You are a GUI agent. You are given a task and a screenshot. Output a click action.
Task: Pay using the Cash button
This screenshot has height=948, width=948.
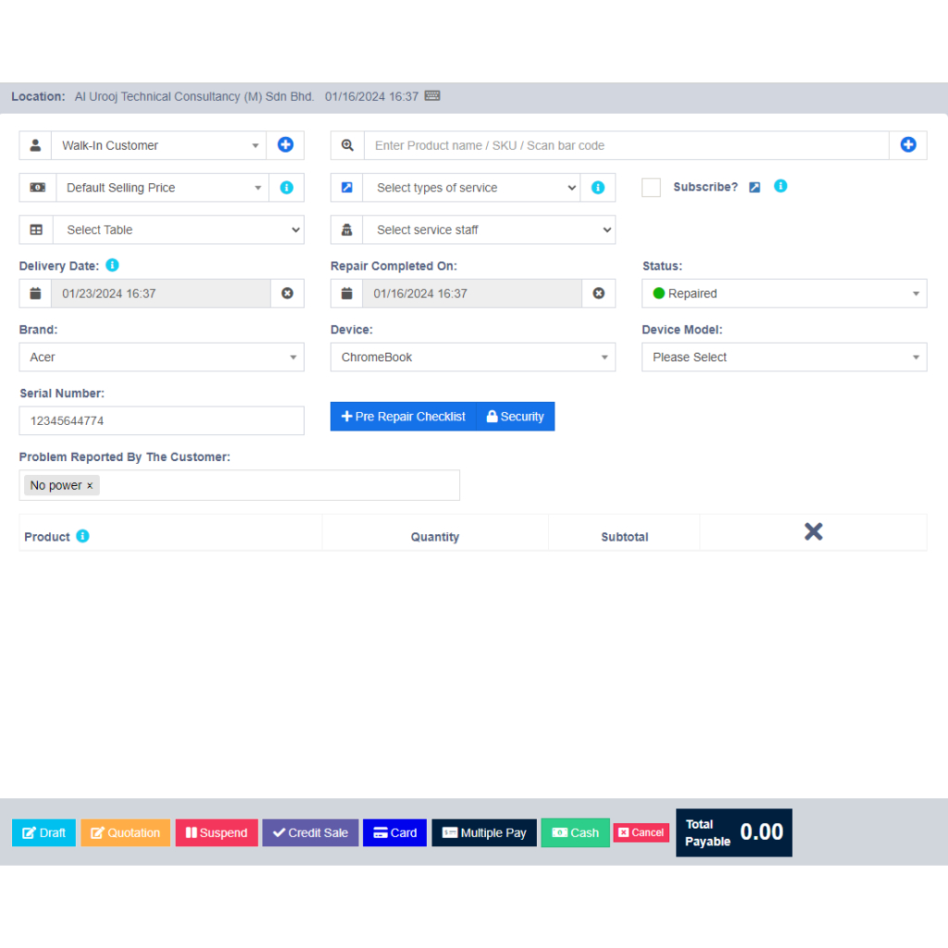point(575,832)
